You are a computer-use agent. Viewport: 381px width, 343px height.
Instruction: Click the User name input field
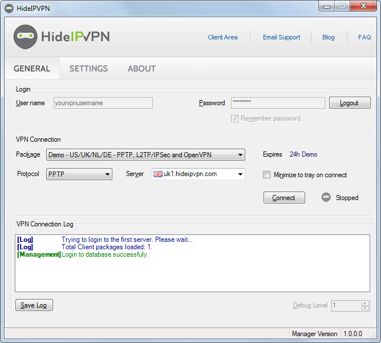(103, 103)
